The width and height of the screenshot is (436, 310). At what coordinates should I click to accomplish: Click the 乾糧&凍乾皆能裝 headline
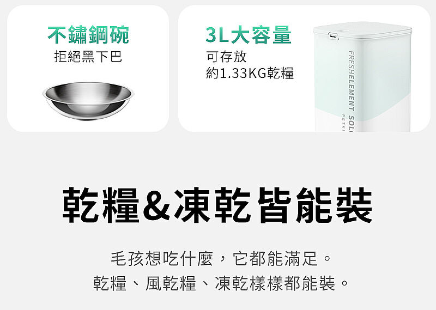click(217, 205)
